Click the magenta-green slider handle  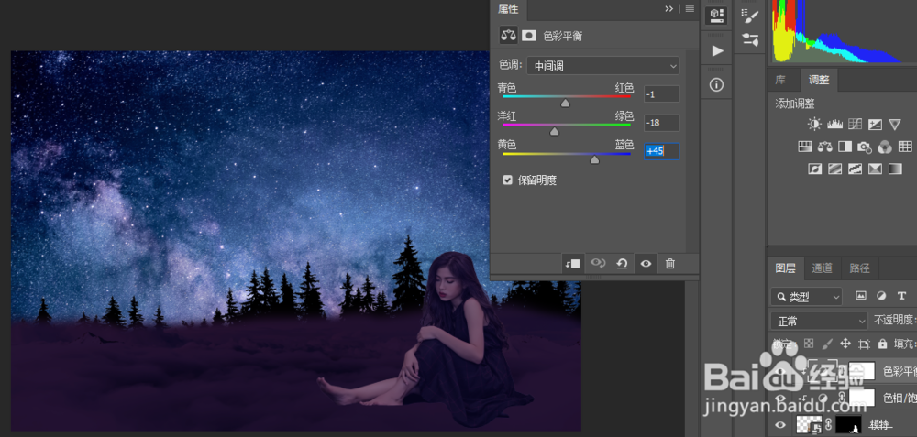point(555,131)
